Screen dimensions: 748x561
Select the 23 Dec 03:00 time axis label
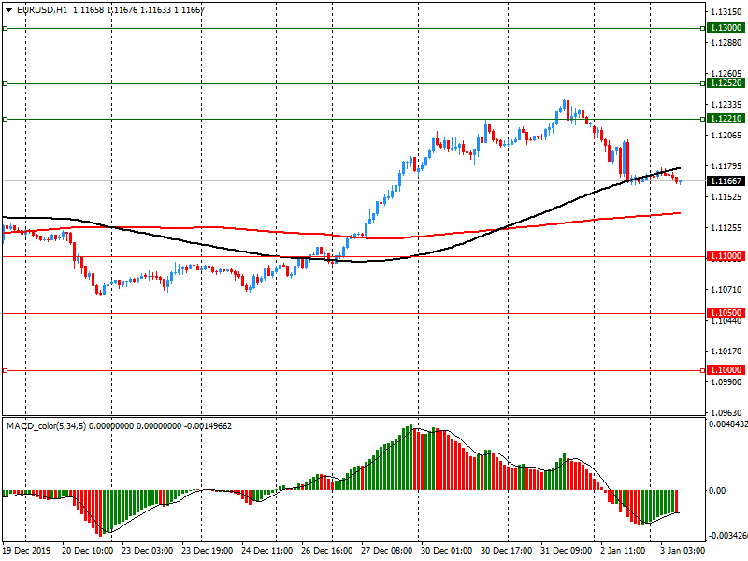[148, 551]
